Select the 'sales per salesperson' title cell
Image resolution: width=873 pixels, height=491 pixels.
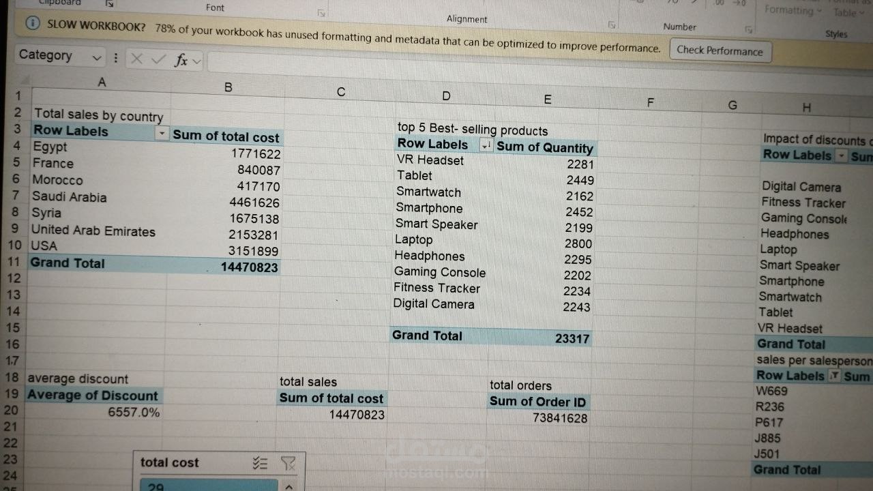click(813, 360)
